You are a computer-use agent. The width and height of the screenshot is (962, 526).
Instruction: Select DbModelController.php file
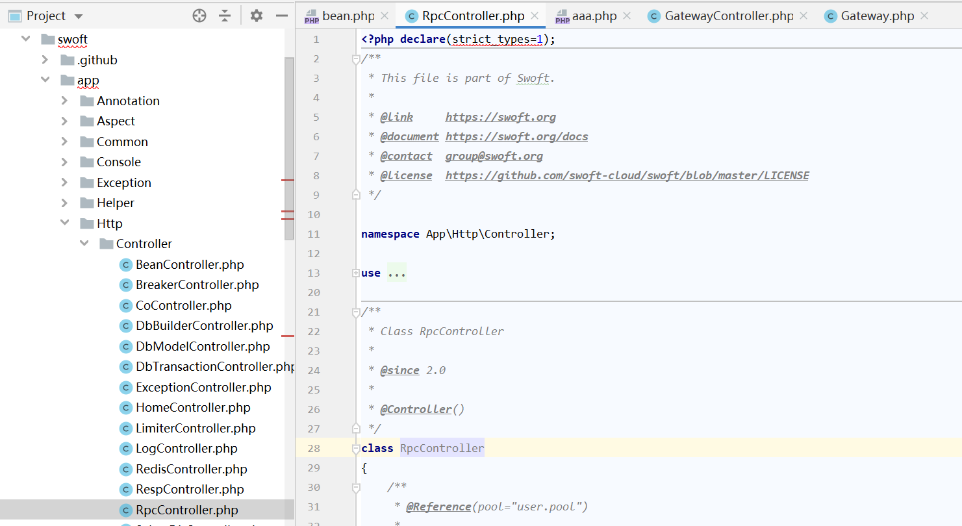pyautogui.click(x=203, y=346)
